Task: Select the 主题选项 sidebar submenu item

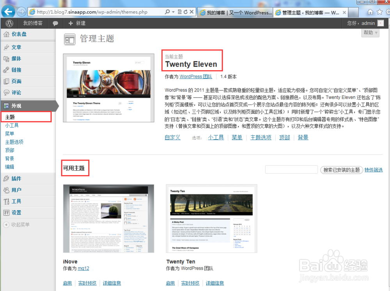Action: pyautogui.click(x=14, y=142)
